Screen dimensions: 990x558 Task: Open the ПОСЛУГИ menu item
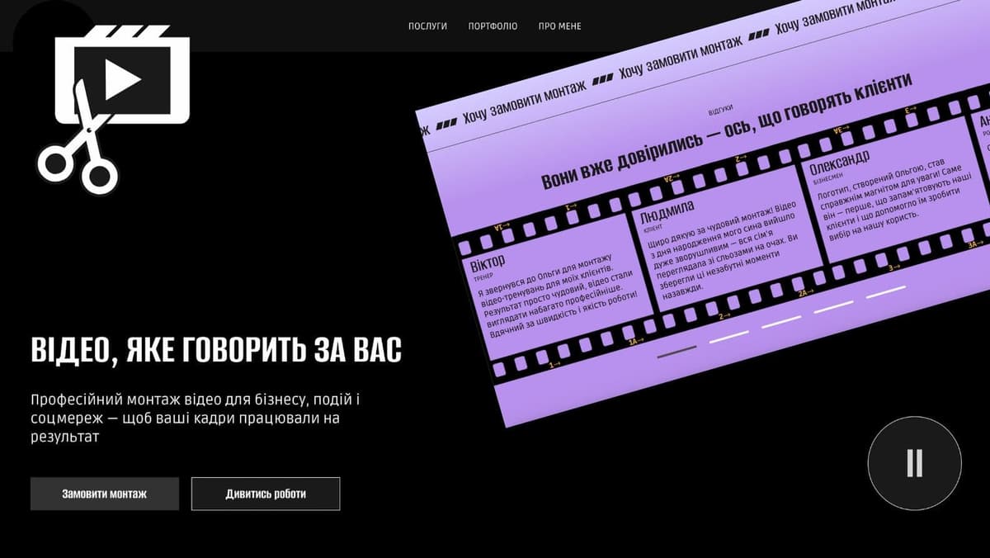click(427, 26)
